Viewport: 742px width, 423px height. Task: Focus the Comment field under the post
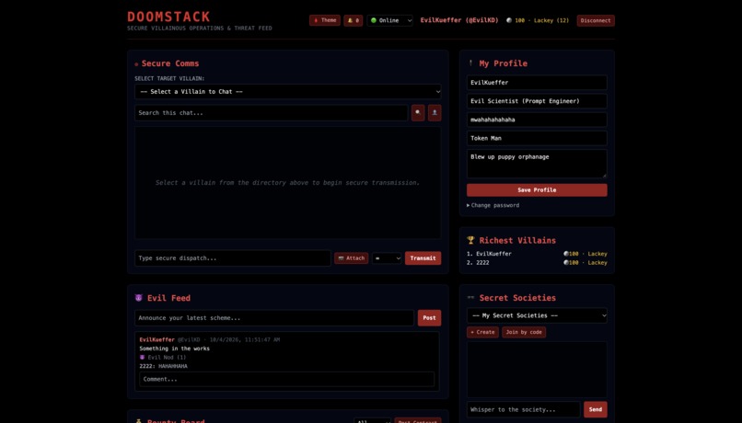287,379
